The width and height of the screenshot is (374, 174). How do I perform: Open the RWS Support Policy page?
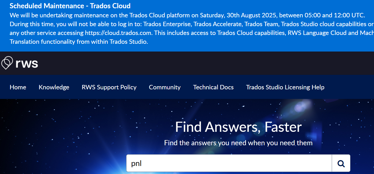click(x=109, y=87)
